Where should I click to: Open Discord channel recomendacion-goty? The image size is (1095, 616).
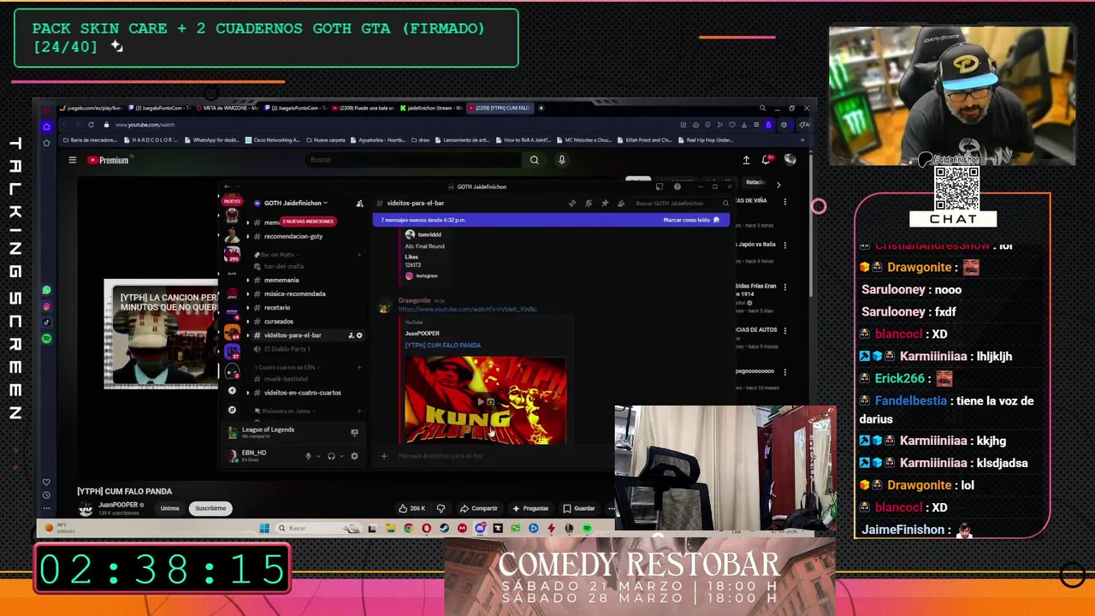(293, 236)
